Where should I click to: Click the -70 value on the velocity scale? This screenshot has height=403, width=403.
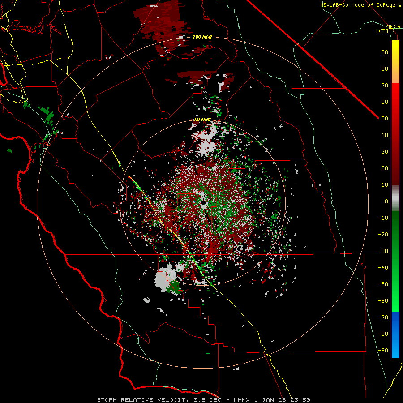(x=383, y=317)
